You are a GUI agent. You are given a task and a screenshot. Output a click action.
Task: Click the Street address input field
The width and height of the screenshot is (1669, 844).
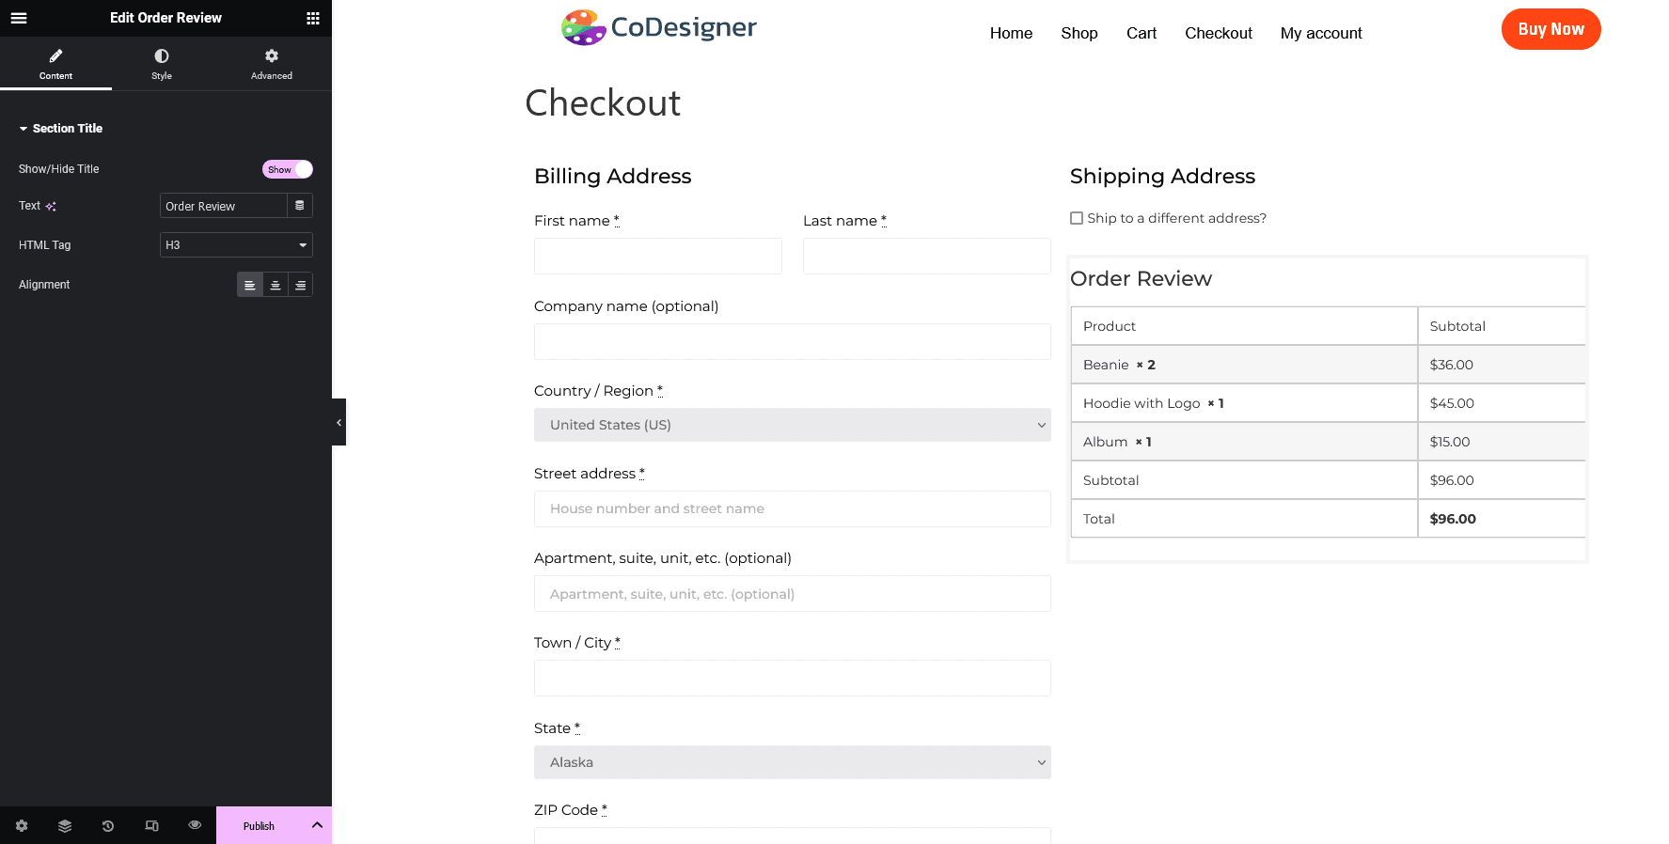(x=792, y=508)
